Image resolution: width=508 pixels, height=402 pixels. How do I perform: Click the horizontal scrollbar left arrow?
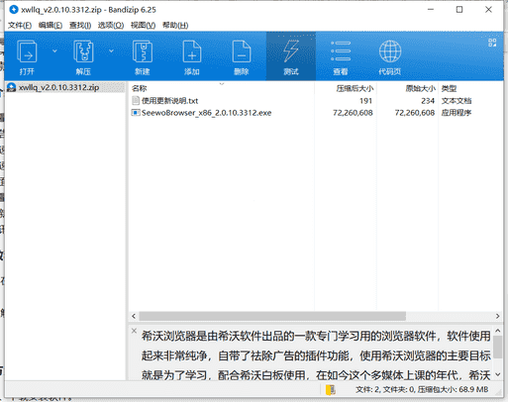134,316
